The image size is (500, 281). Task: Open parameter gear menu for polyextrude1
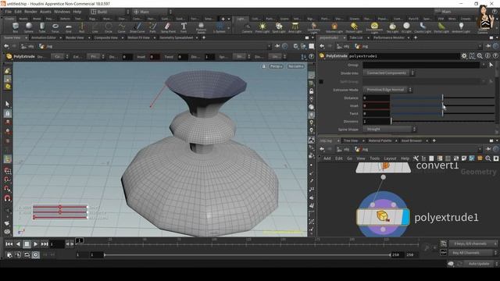(x=464, y=56)
